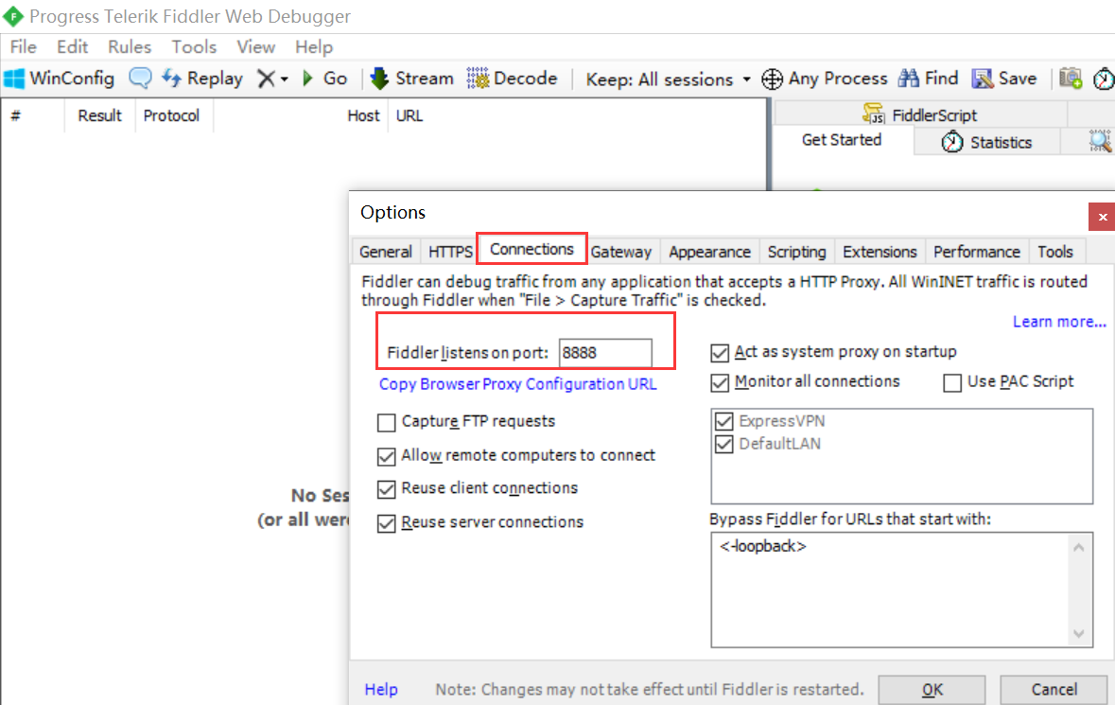Expand the Keep: All sessions dropdown
The image size is (1115, 705).
pyautogui.click(x=746, y=79)
